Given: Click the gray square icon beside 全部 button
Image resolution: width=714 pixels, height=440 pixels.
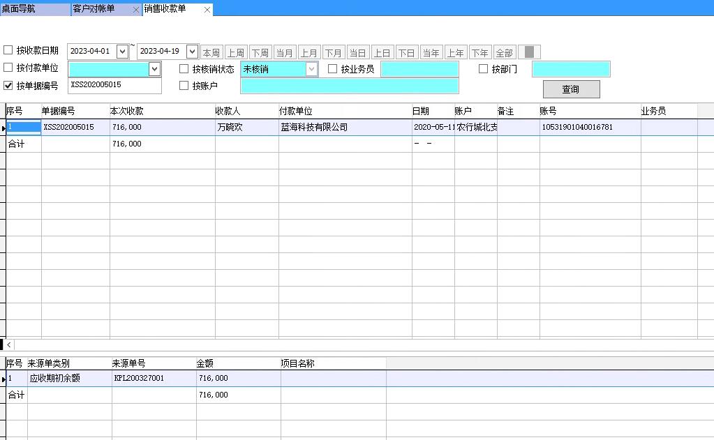Looking at the screenshot, I should tap(529, 51).
